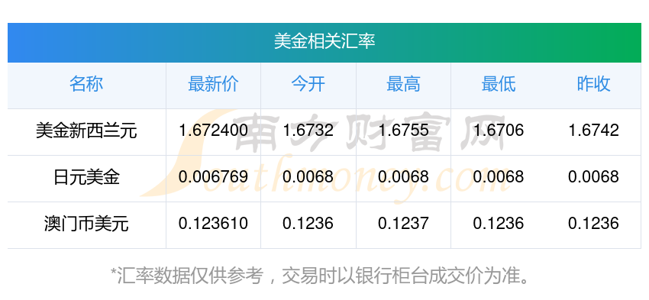Viewport: 649px width, 300px height.
Task: Select the 1.6706 lowest price cell
Action: point(499,131)
